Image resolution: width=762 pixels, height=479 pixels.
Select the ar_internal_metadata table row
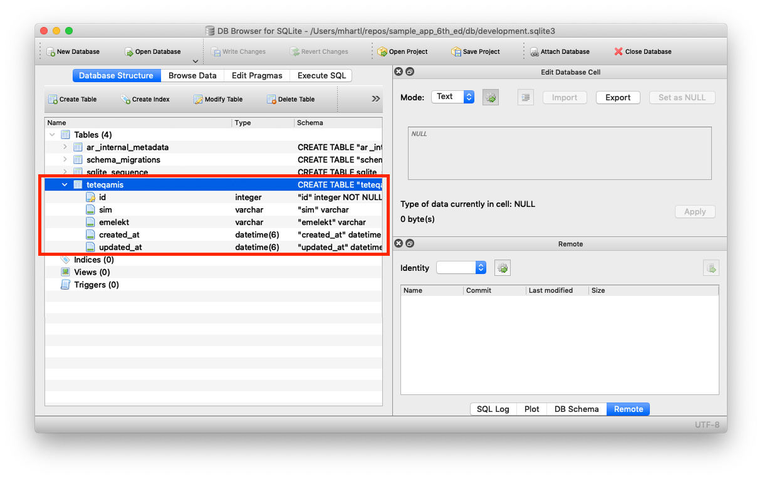[x=214, y=147]
